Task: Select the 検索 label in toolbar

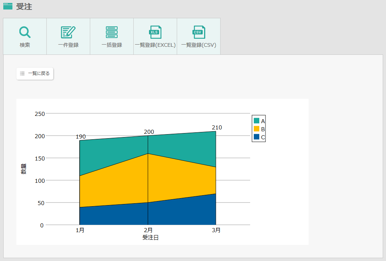Action: [25, 45]
